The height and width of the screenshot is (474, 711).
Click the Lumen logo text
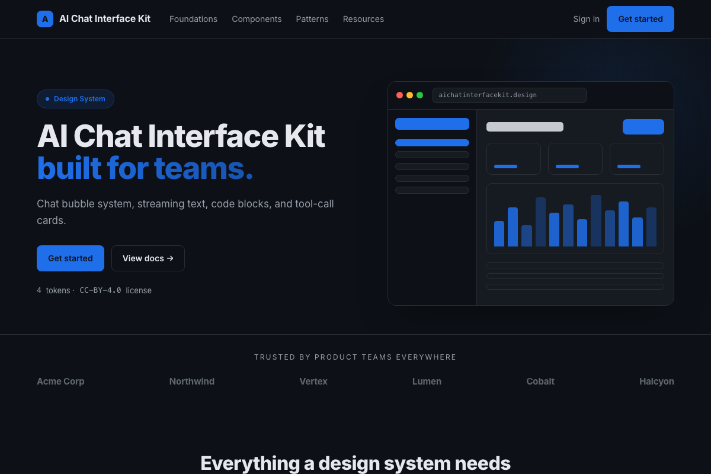(427, 382)
